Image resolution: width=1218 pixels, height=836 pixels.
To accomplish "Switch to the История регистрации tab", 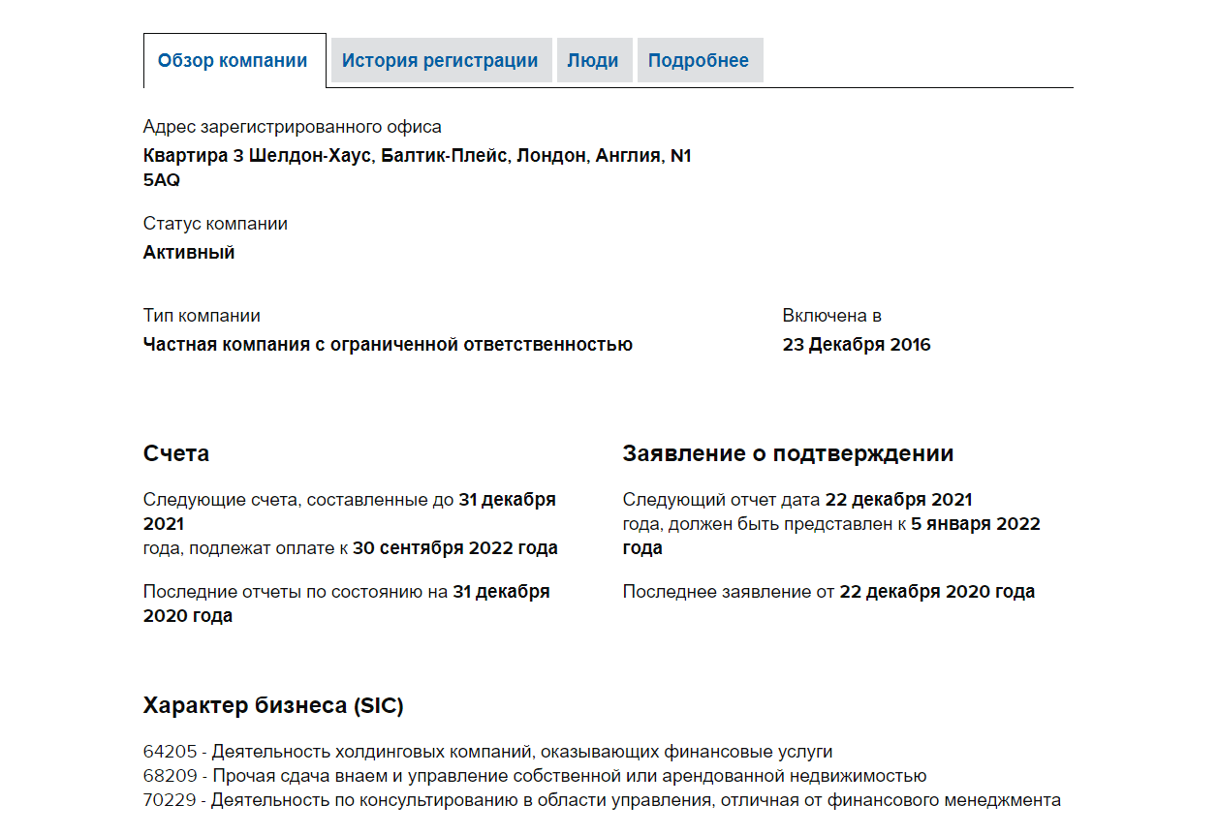I will [440, 60].
